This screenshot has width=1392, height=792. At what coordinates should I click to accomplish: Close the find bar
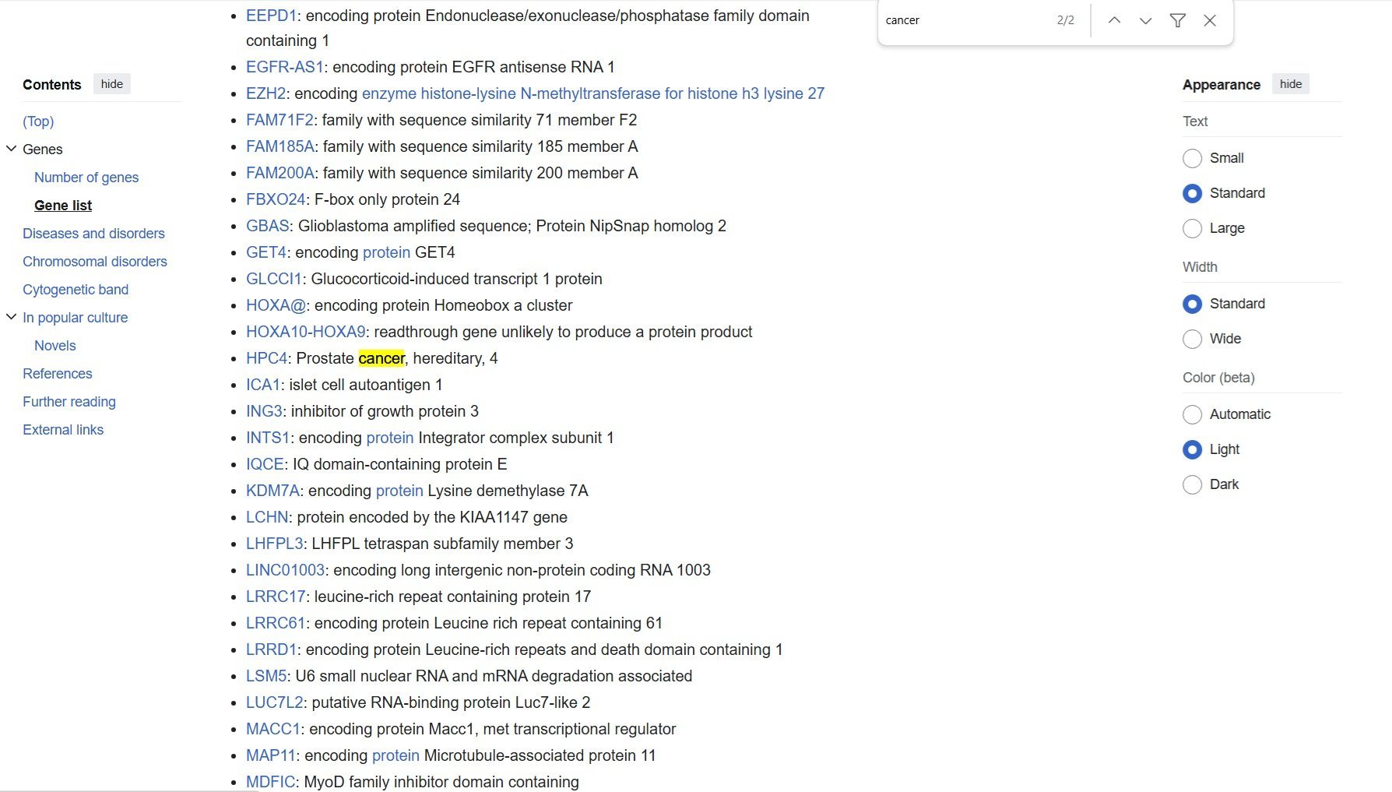click(x=1209, y=21)
